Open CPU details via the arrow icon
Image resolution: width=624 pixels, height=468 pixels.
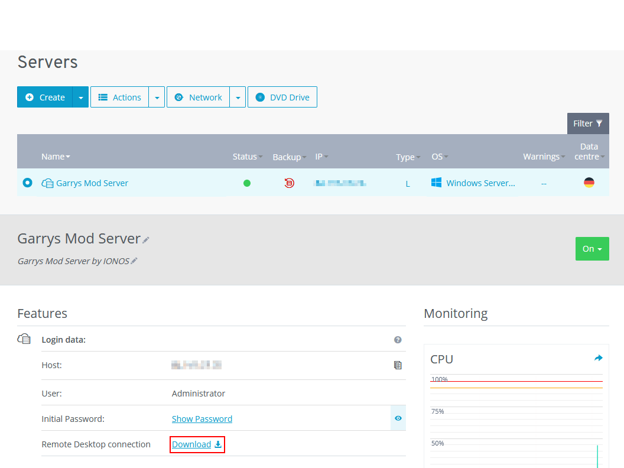(x=598, y=357)
